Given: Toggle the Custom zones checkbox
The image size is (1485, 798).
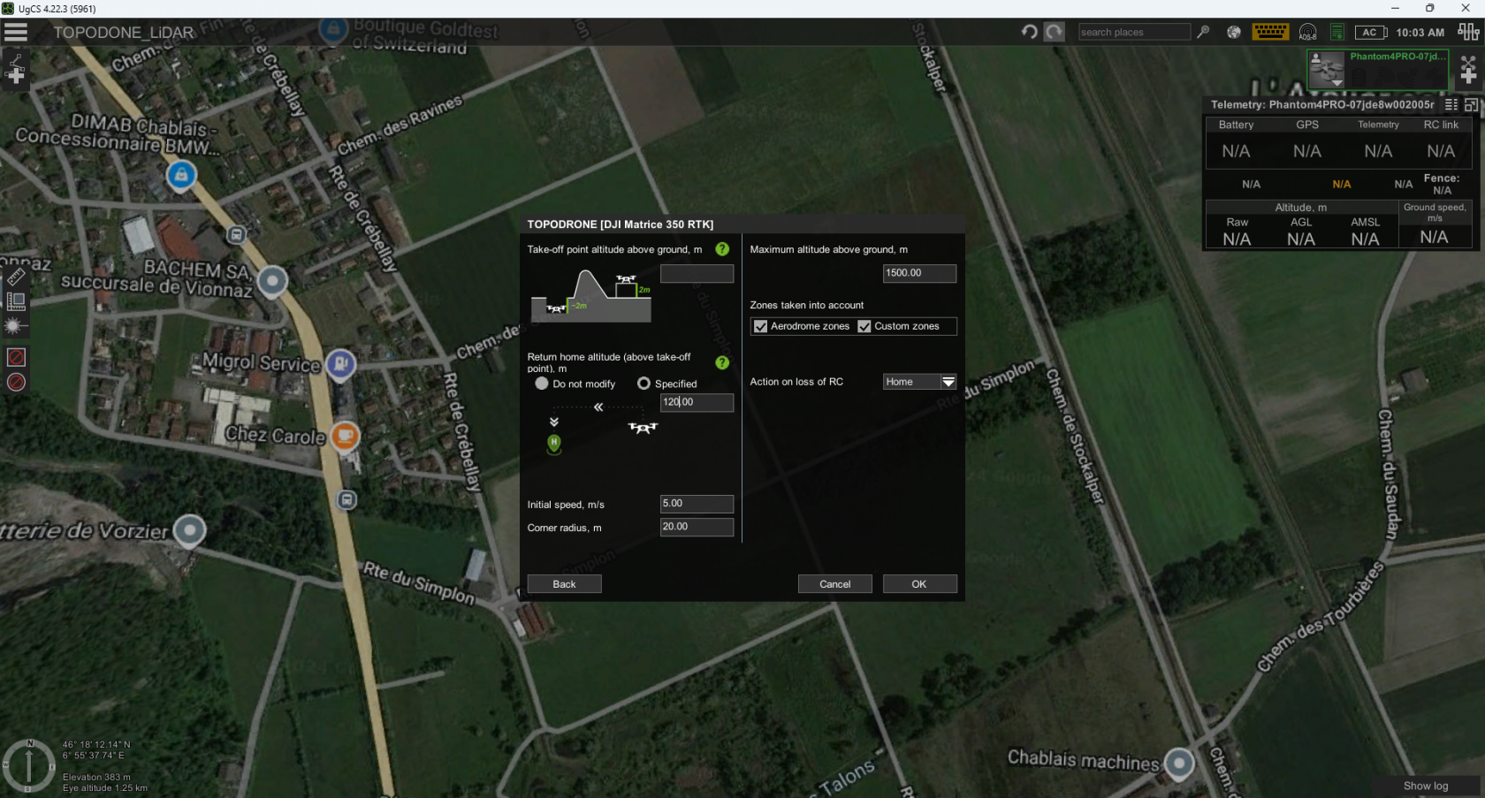Looking at the screenshot, I should tap(864, 326).
